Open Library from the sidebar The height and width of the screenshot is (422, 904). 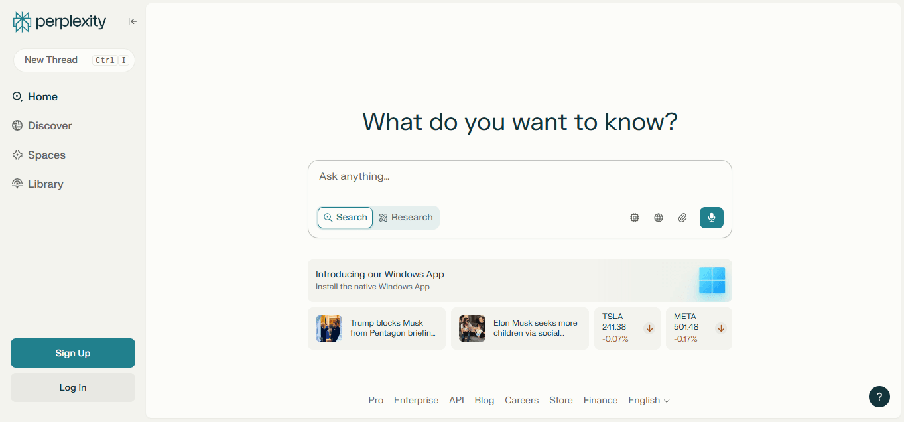(45, 184)
